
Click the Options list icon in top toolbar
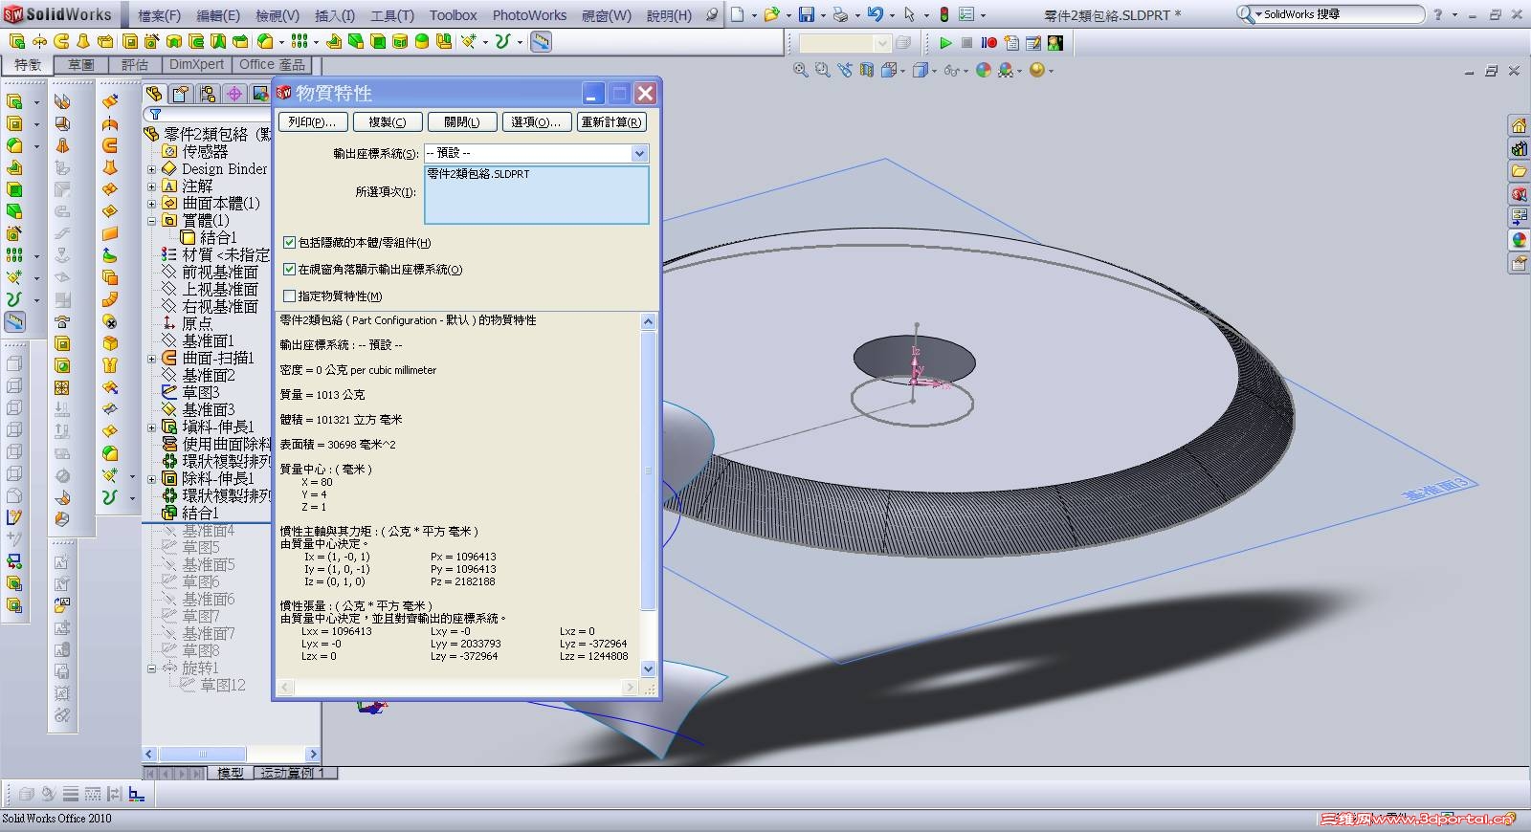[965, 14]
